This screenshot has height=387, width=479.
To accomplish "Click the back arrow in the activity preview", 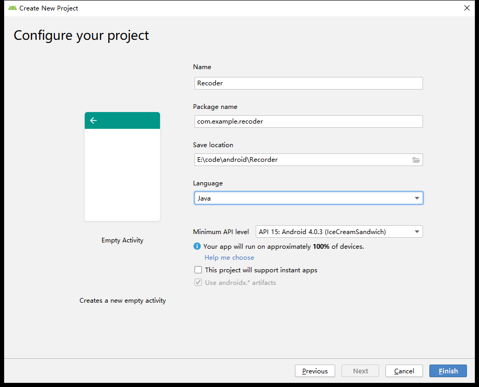I will [94, 120].
